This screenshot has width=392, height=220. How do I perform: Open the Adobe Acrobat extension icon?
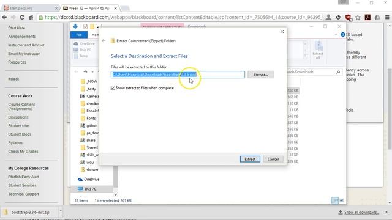(367, 17)
